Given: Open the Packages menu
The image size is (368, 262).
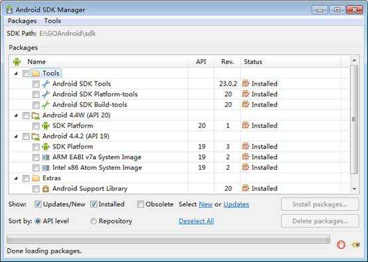Looking at the screenshot, I should (23, 21).
